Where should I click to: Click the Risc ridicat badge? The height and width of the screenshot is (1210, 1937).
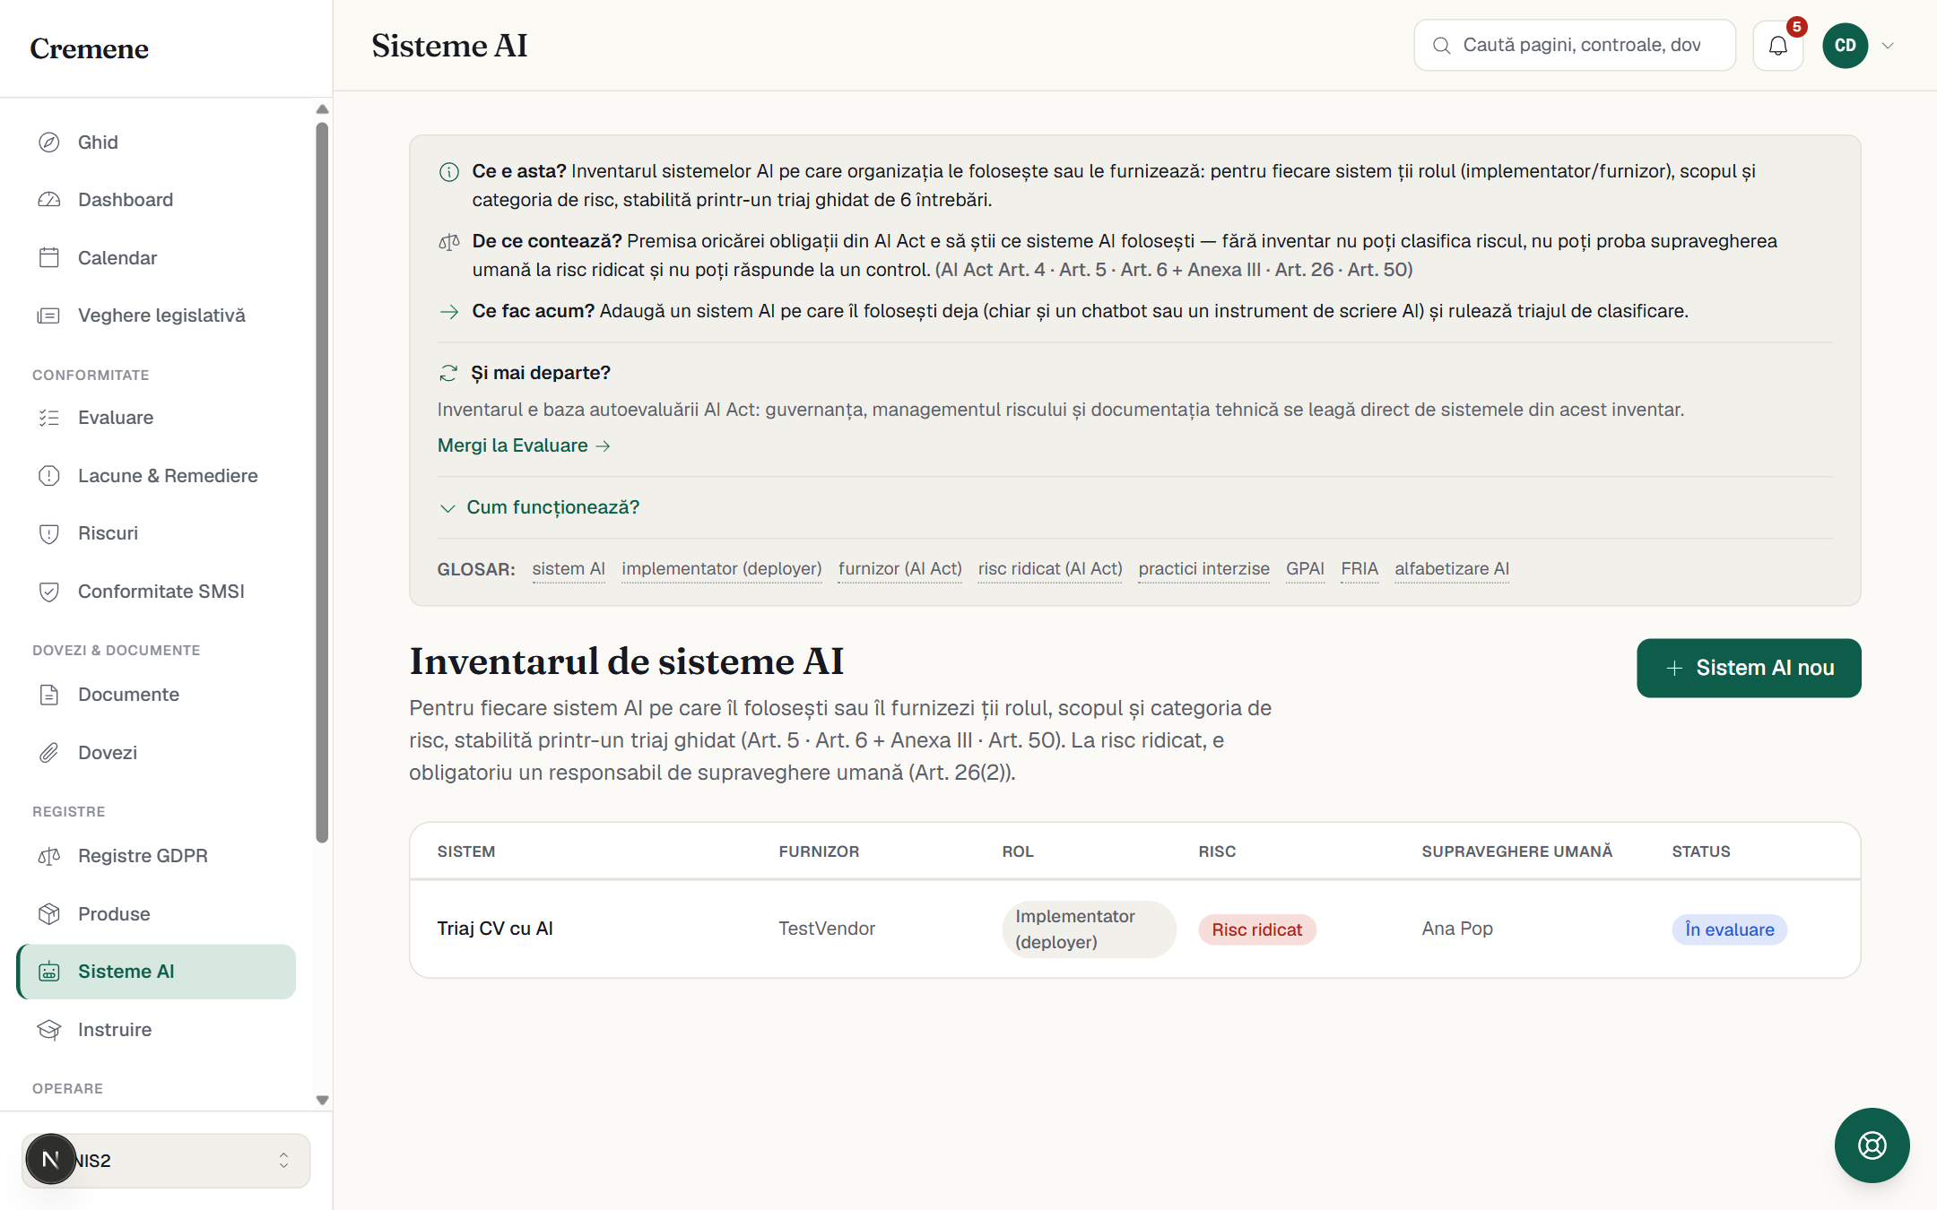click(1257, 929)
